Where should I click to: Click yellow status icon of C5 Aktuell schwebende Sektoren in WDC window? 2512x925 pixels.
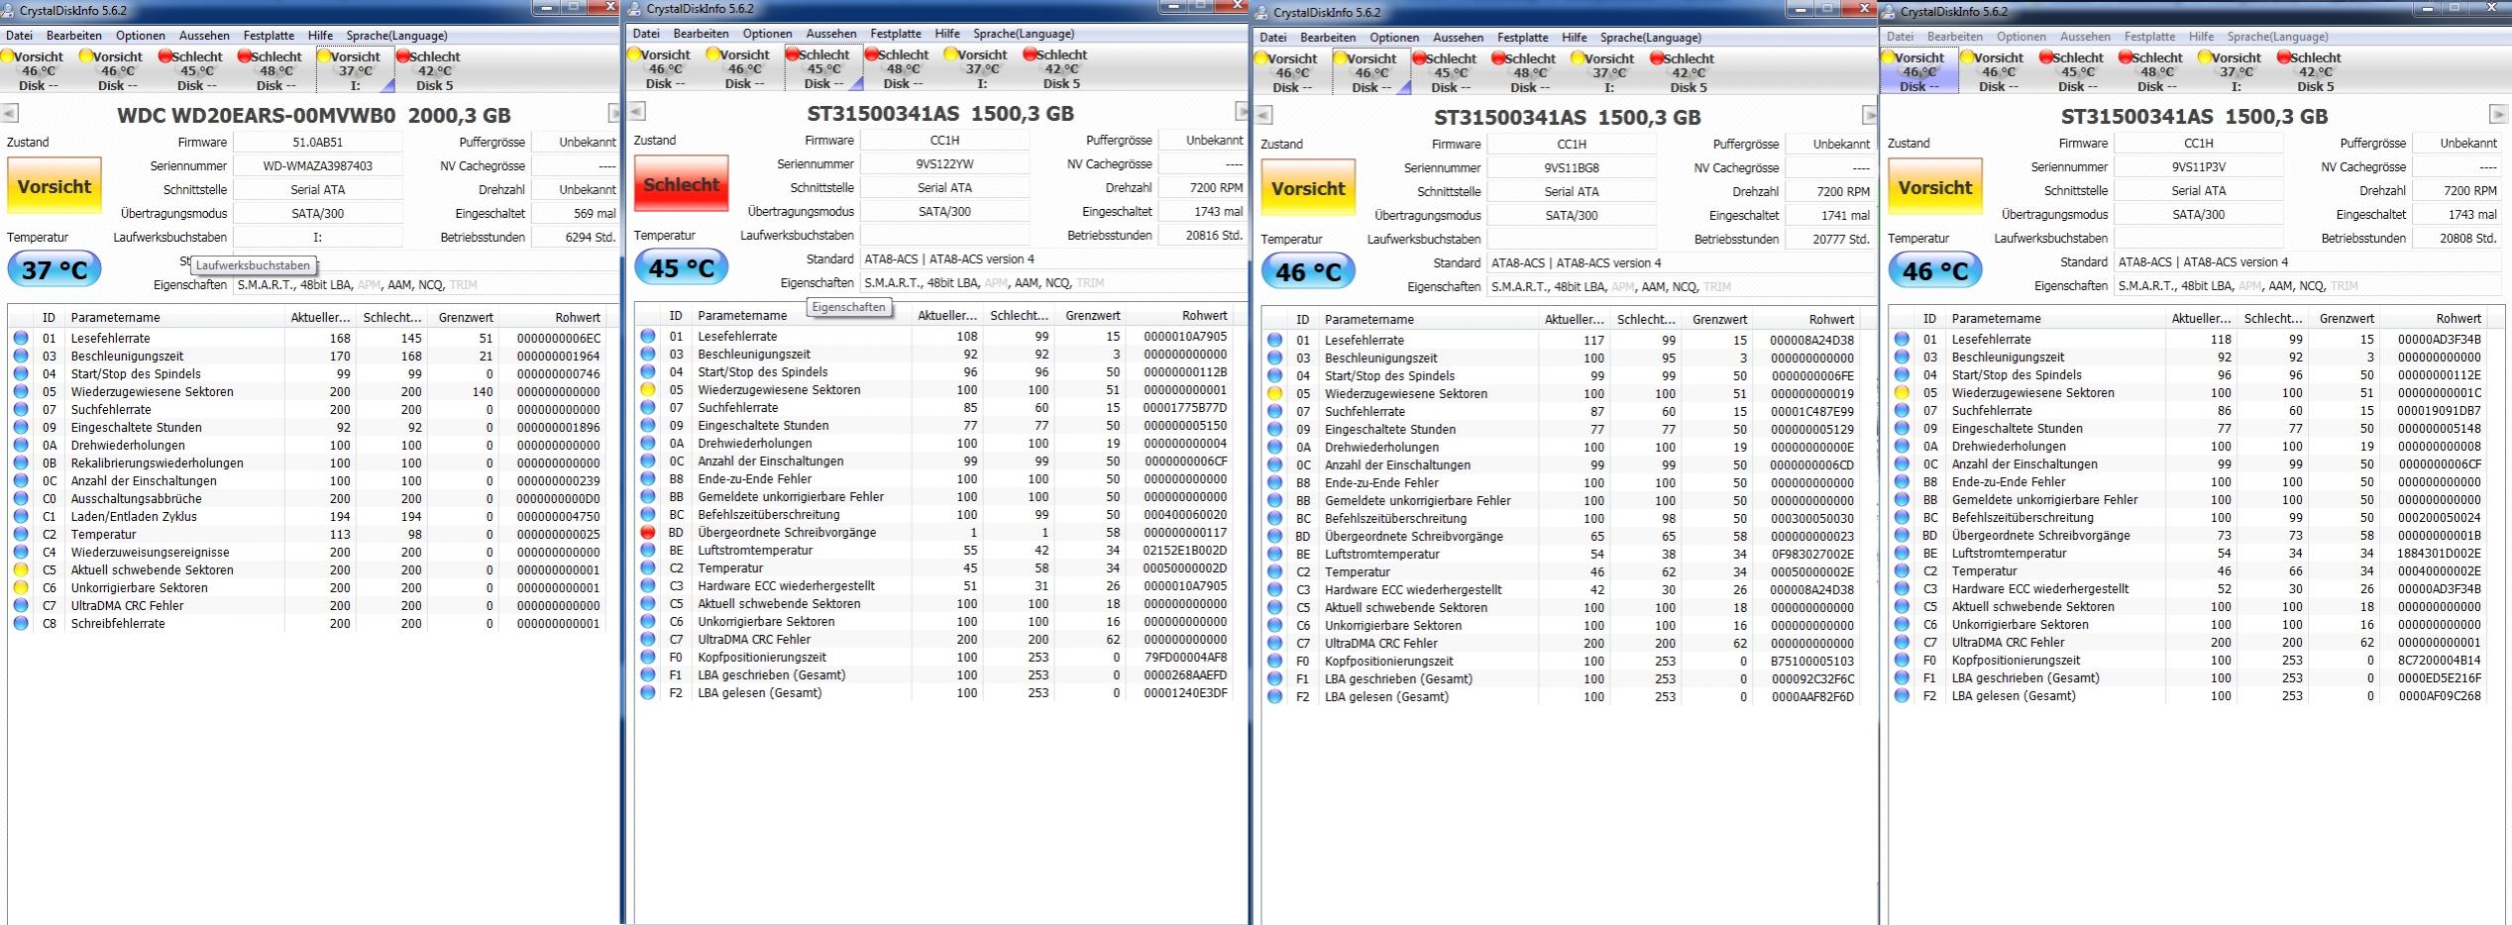[x=21, y=569]
